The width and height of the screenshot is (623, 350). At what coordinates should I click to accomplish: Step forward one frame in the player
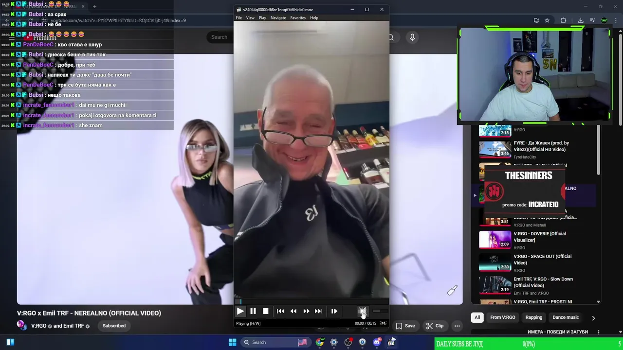[334, 311]
